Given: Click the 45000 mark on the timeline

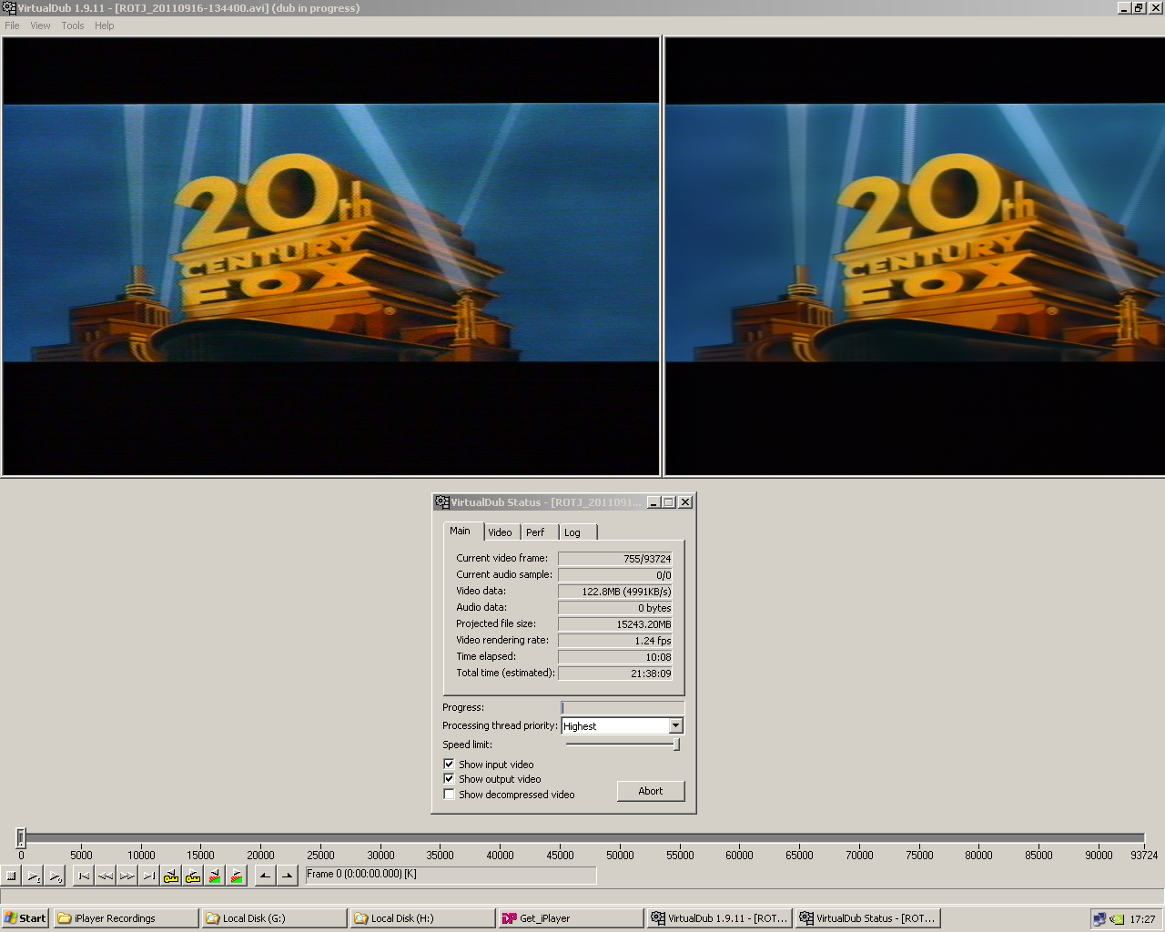Looking at the screenshot, I should point(560,855).
